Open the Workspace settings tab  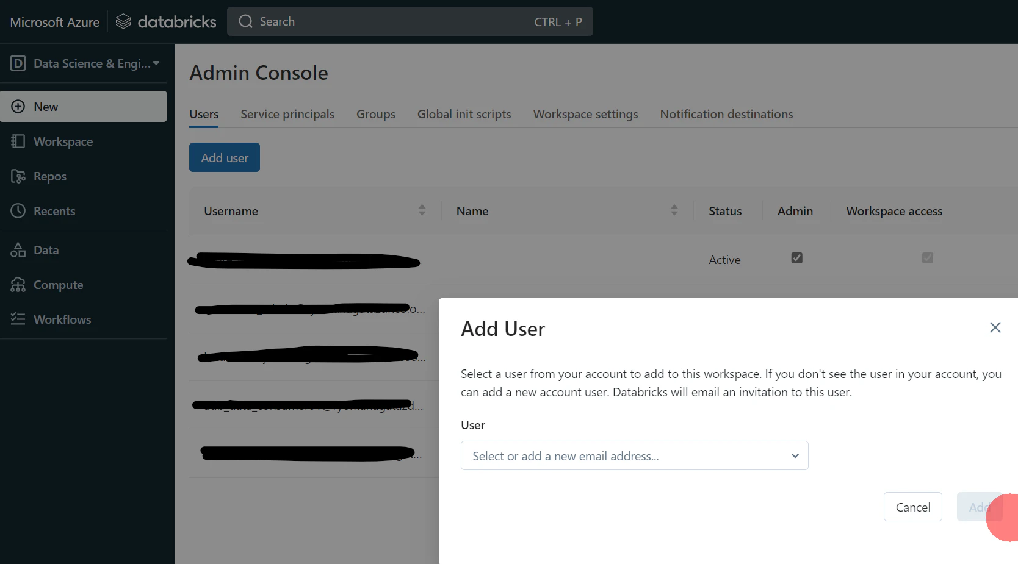coord(586,114)
